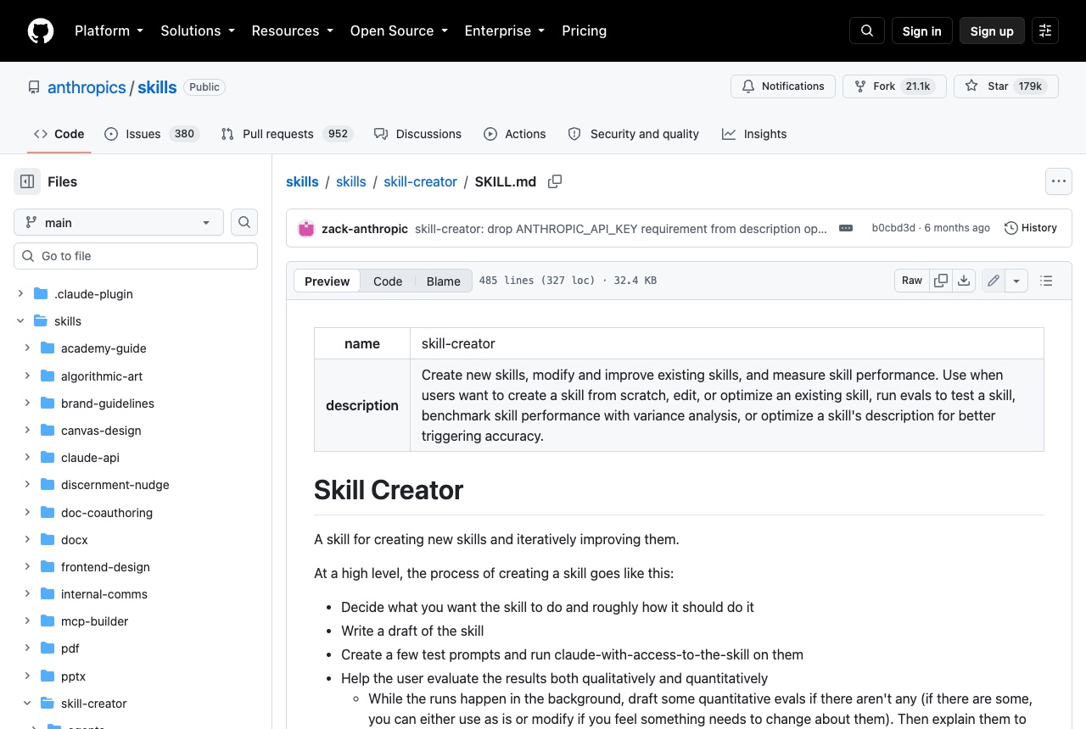Open the Pull requests tab
Image resolution: width=1086 pixels, height=729 pixels.
tap(287, 134)
